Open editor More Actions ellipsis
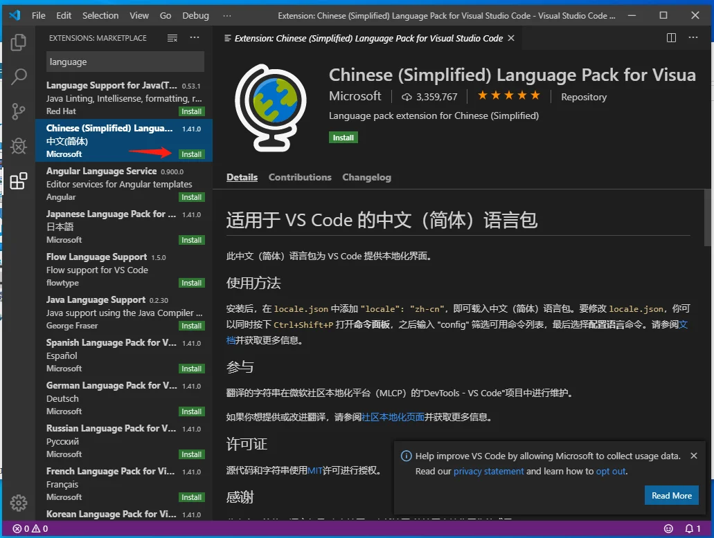The height and width of the screenshot is (538, 714). pos(693,38)
